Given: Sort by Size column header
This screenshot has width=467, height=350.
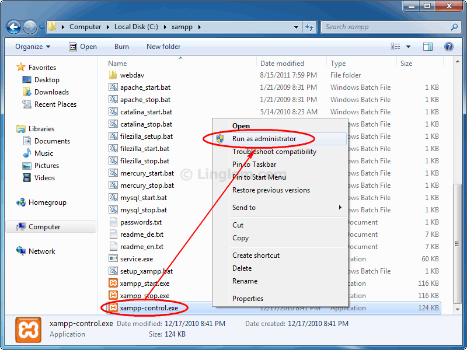Looking at the screenshot, I should [x=406, y=64].
